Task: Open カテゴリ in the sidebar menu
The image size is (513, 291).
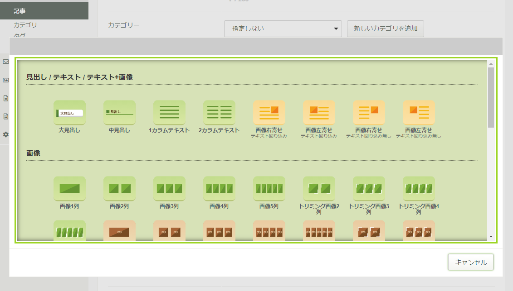Action: pyautogui.click(x=25, y=25)
